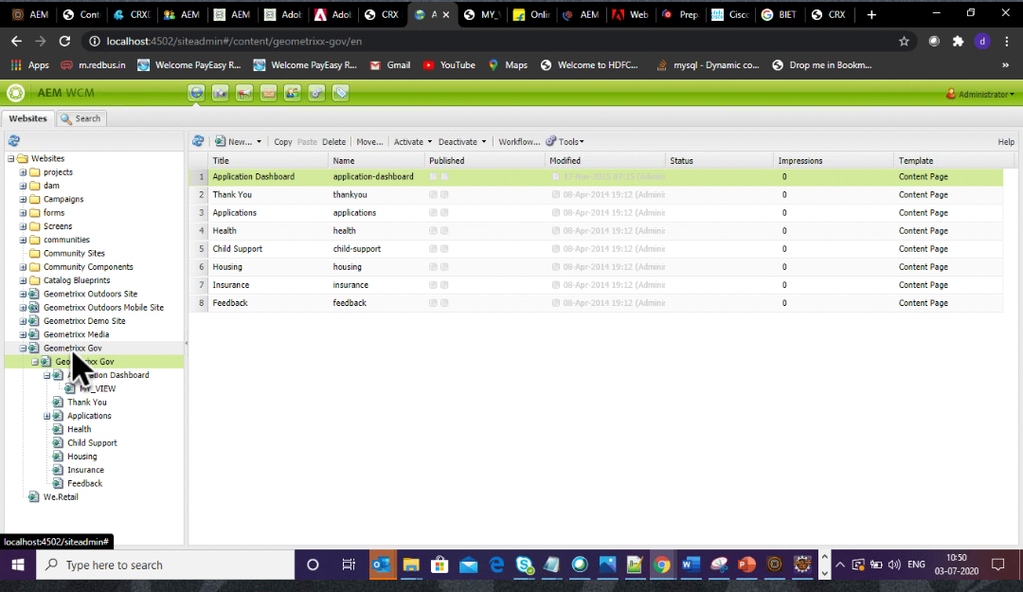This screenshot has height=592, width=1023.
Task: Open Google Chrome from the Windows taskbar
Action: tap(661, 565)
